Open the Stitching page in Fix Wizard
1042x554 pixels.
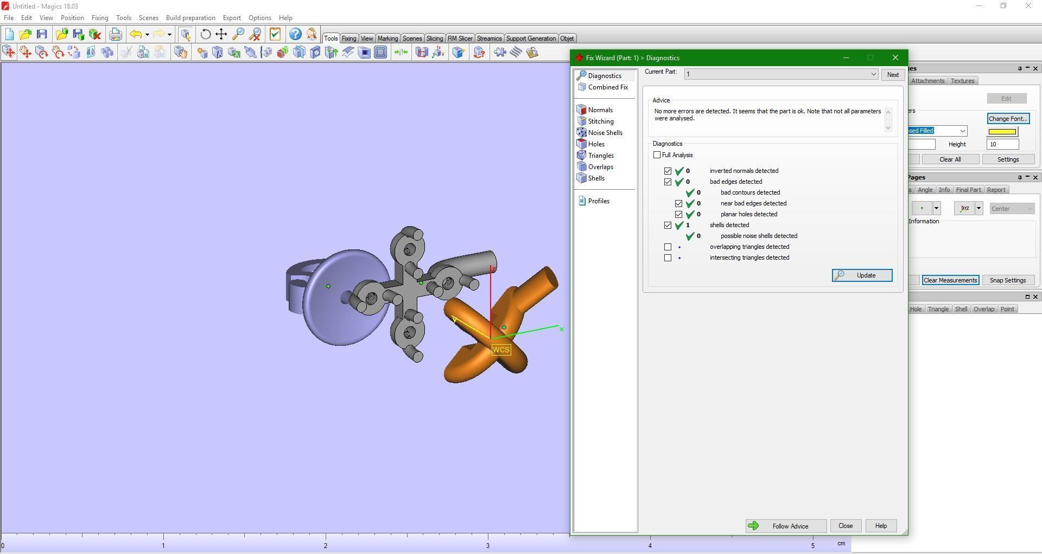tap(601, 121)
